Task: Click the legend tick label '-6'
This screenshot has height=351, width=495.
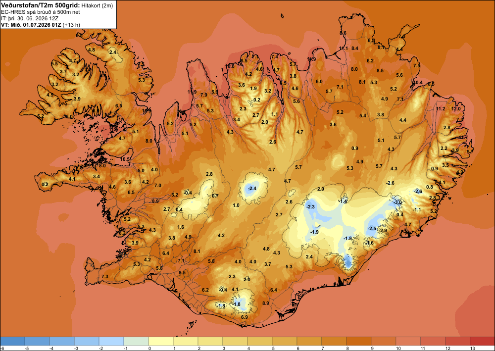Action: coord(2,348)
